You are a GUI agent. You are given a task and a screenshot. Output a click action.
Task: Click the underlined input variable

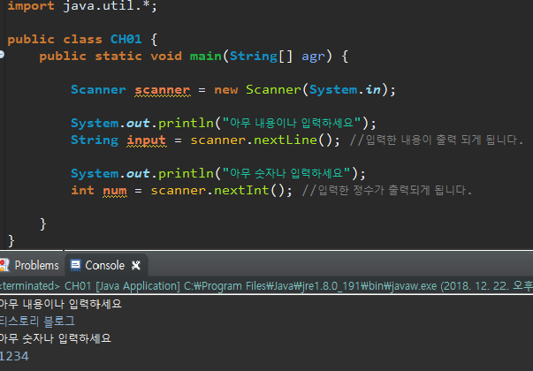(146, 140)
